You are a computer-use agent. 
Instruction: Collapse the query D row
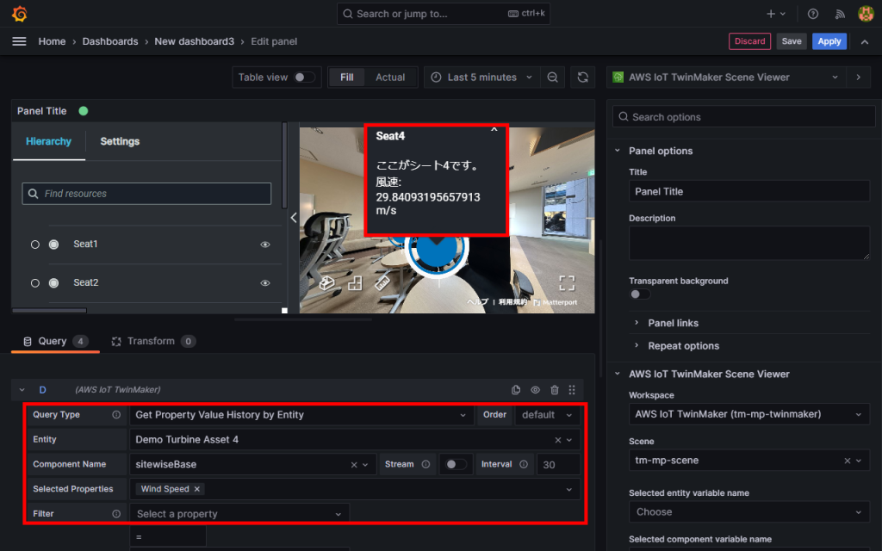pos(22,390)
